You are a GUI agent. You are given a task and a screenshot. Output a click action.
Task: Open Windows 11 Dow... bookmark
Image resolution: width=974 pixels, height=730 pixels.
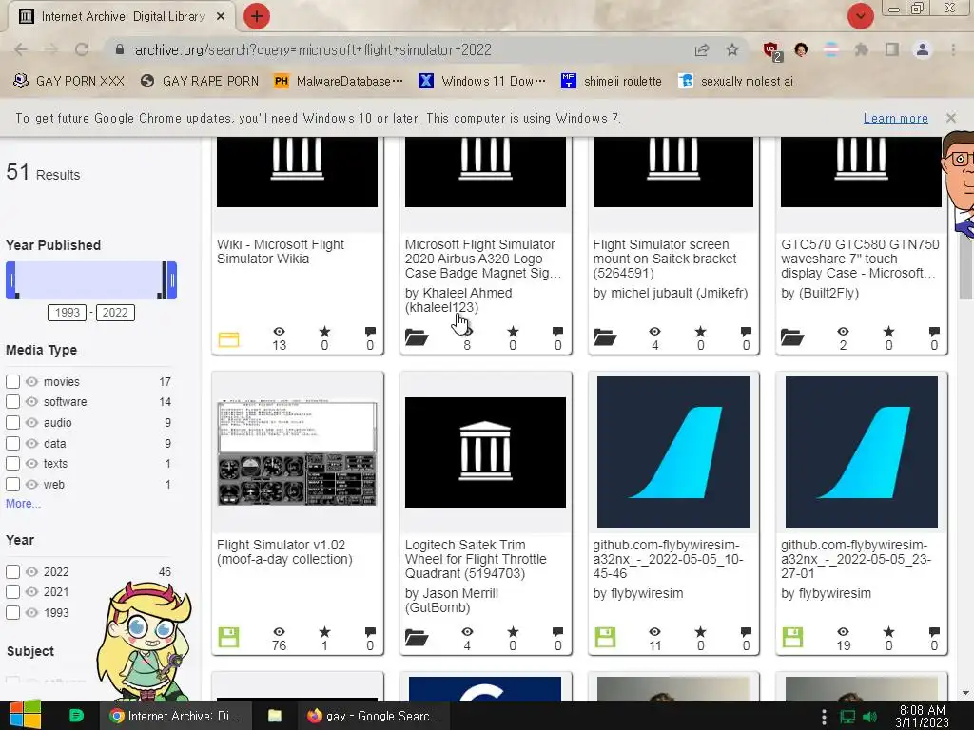click(x=482, y=82)
